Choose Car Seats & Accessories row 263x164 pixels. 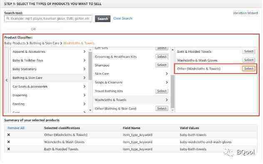(49, 86)
